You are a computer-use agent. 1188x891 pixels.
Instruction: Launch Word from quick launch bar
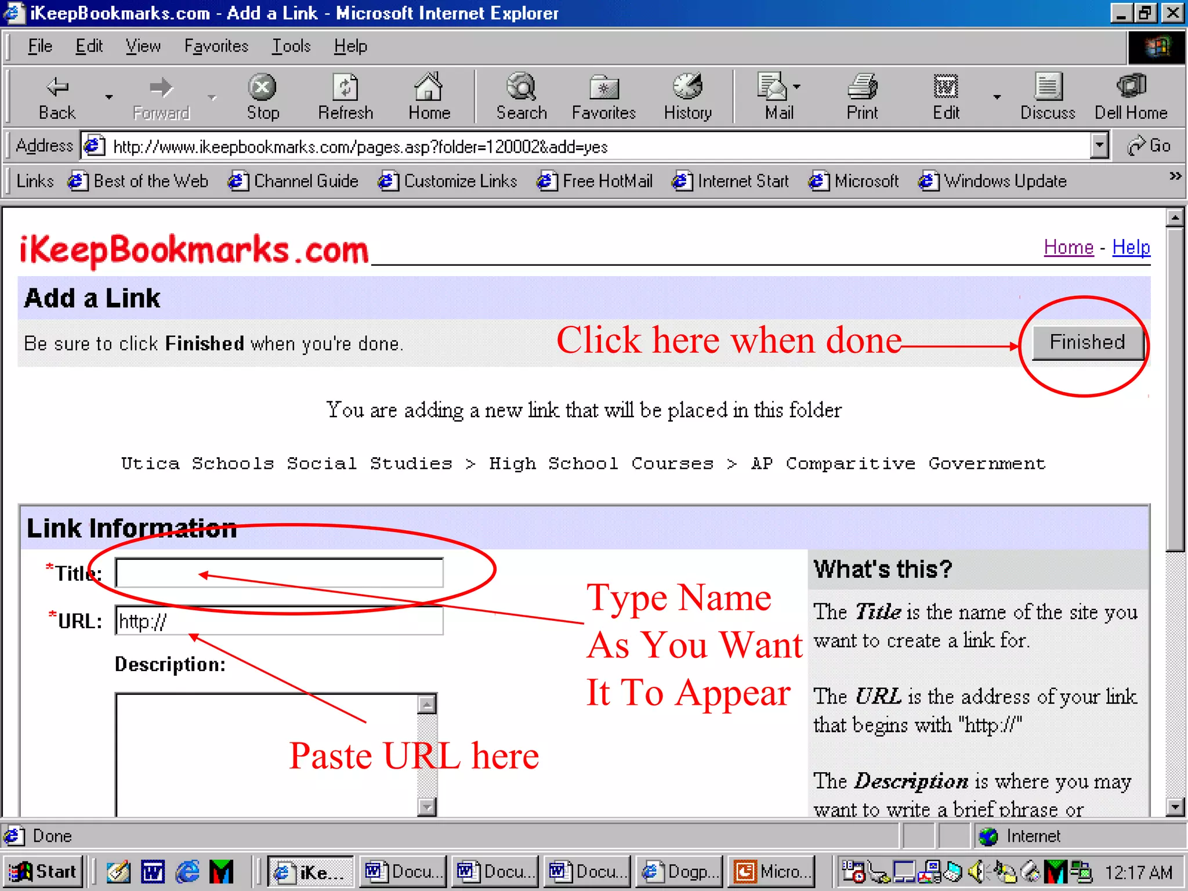[153, 871]
